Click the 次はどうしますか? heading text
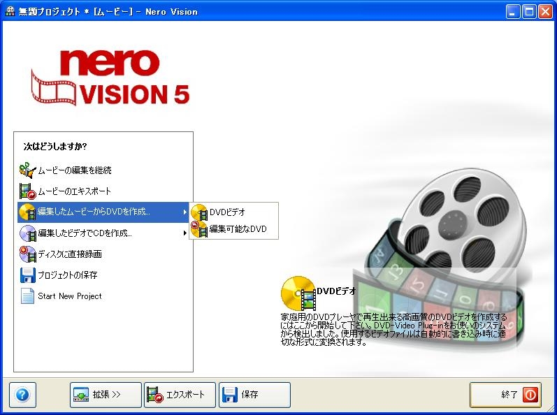 pos(55,146)
